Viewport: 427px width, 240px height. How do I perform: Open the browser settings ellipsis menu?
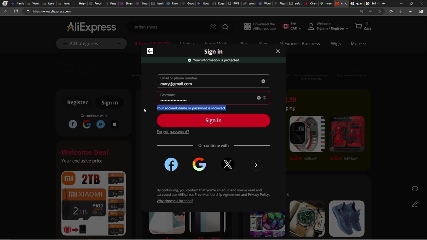click(x=411, y=11)
